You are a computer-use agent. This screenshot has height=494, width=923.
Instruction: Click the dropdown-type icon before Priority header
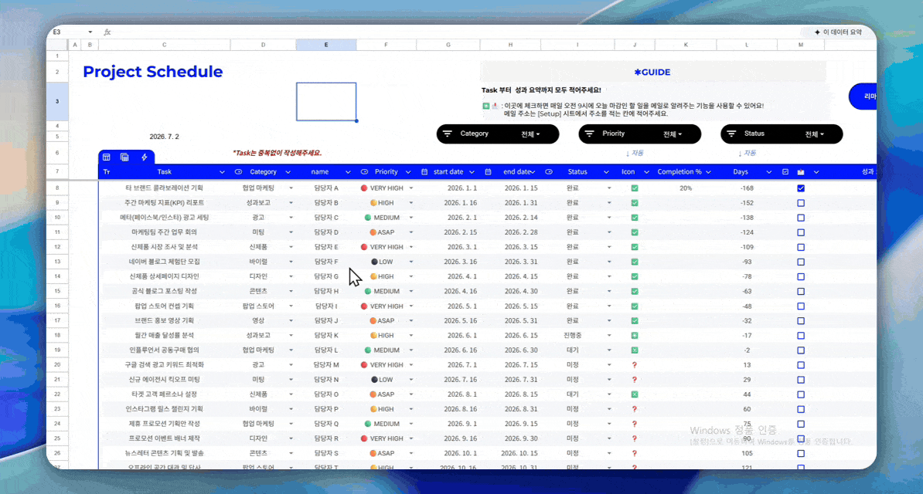click(364, 171)
